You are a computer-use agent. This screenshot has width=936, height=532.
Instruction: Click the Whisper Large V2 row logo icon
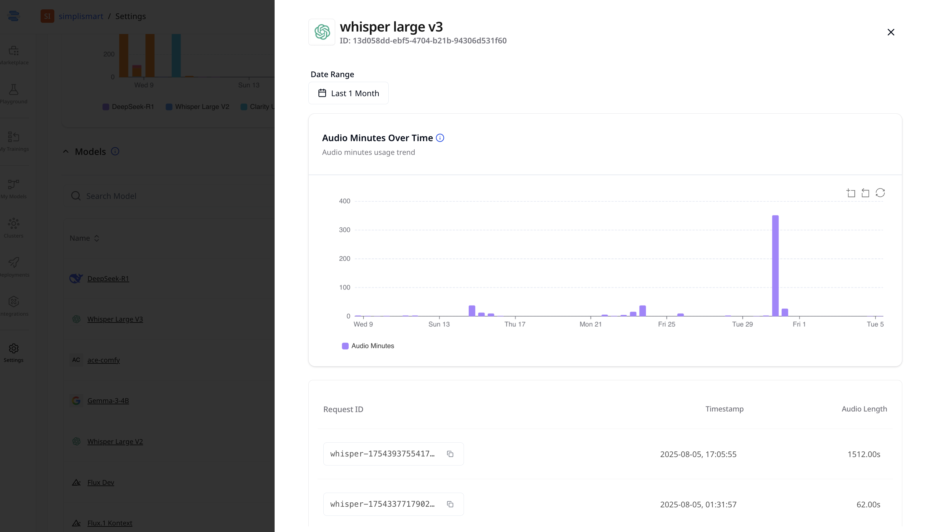point(76,441)
